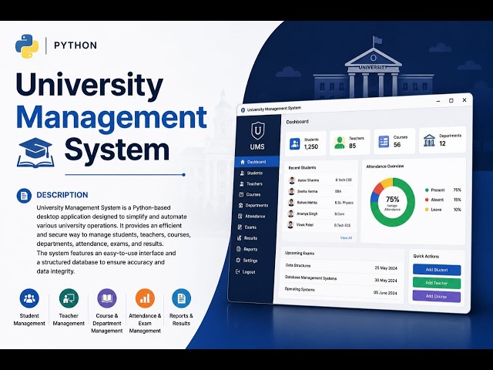Maximize the University Management System window
This screenshot has height=370, width=493.
pyautogui.click(x=451, y=101)
